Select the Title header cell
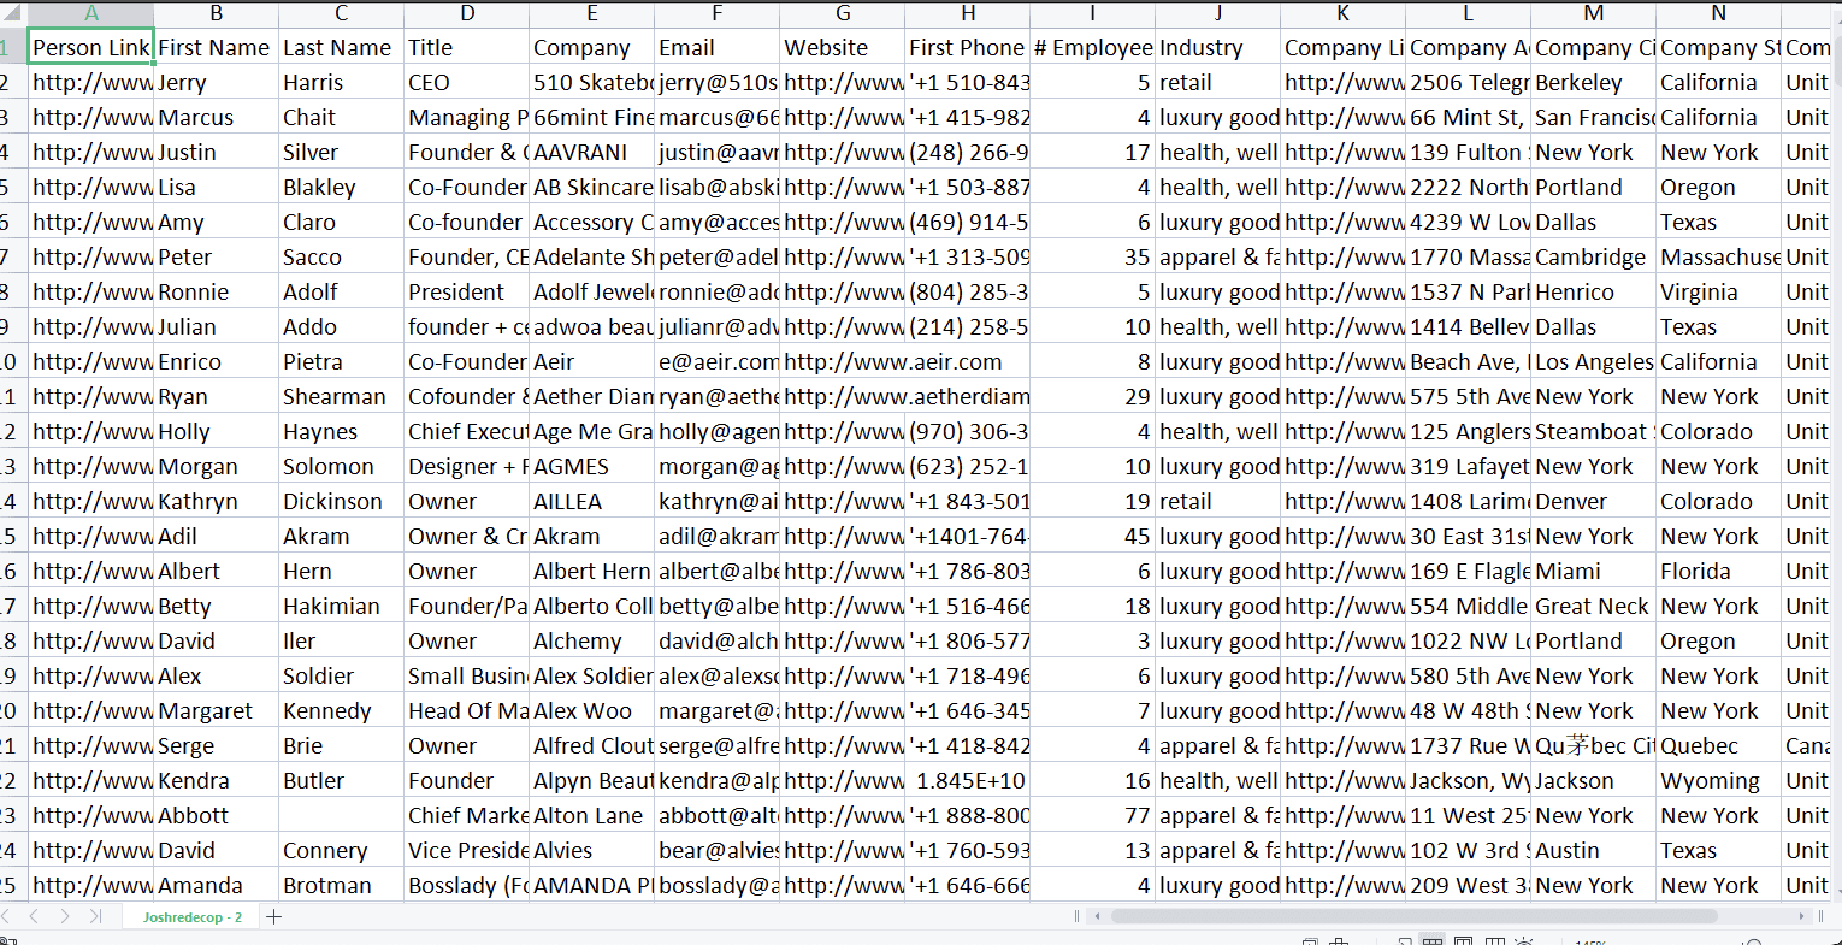The height and width of the screenshot is (945, 1842). point(467,47)
